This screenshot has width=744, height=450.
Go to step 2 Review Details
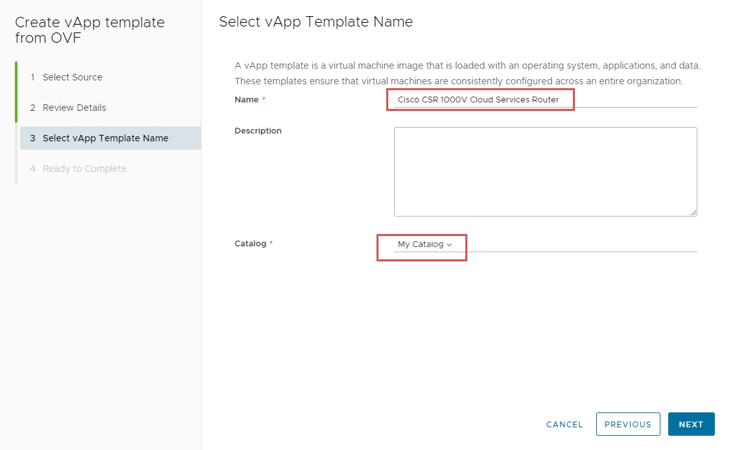[74, 108]
